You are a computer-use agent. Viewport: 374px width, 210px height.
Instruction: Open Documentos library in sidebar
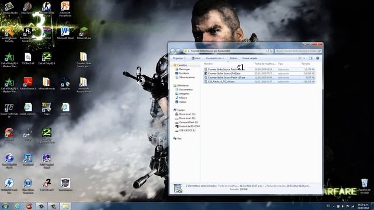click(184, 89)
